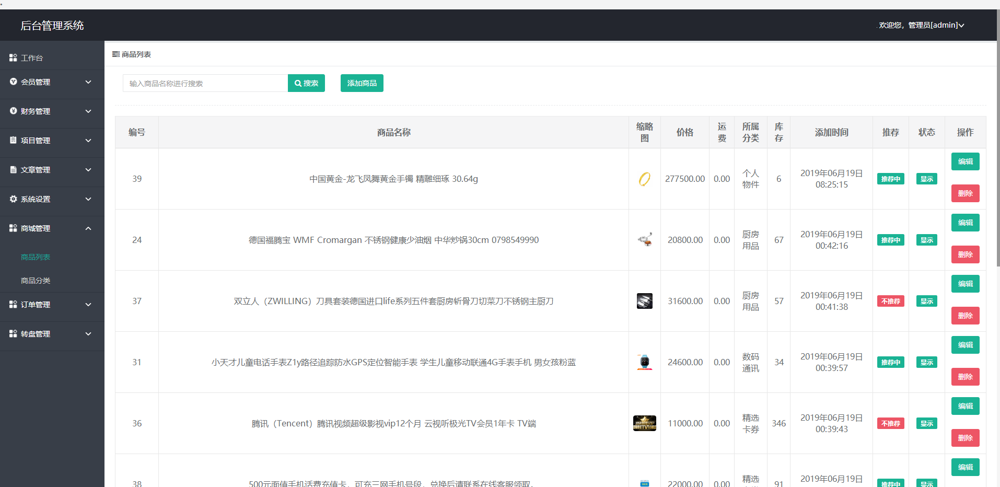The width and height of the screenshot is (1000, 487).
Task: Delete product 37 with 删除 button
Action: [x=966, y=316]
